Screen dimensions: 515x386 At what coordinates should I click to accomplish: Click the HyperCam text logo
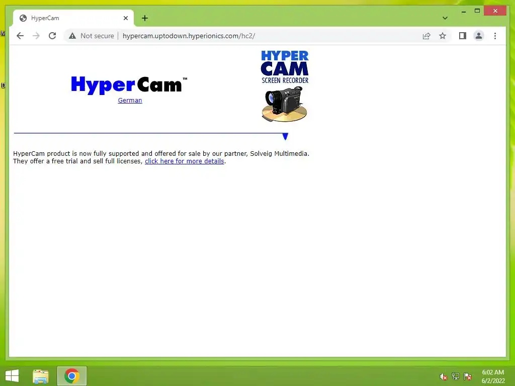pyautogui.click(x=129, y=85)
